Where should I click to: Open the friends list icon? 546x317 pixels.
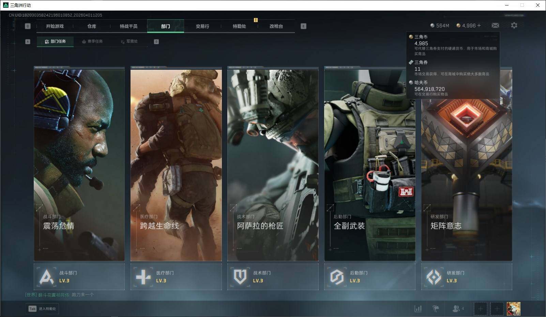coord(456,308)
